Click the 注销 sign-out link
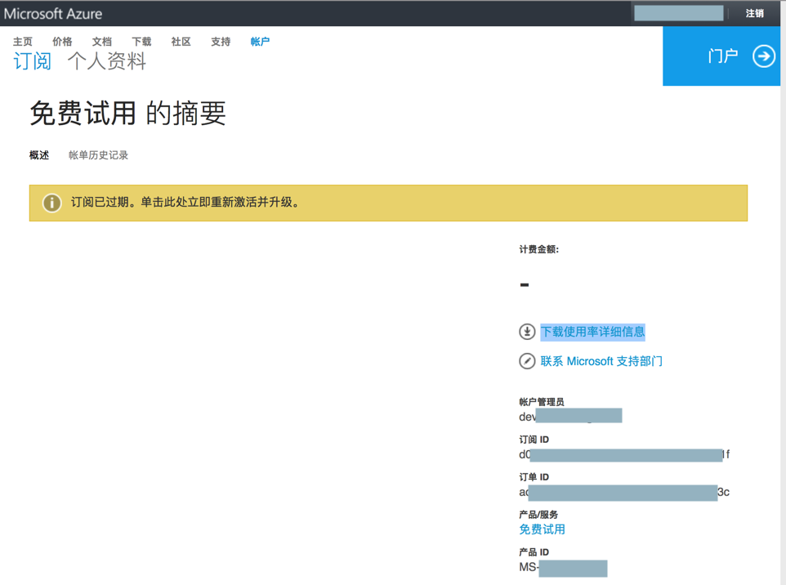The height and width of the screenshot is (585, 786). click(x=754, y=14)
